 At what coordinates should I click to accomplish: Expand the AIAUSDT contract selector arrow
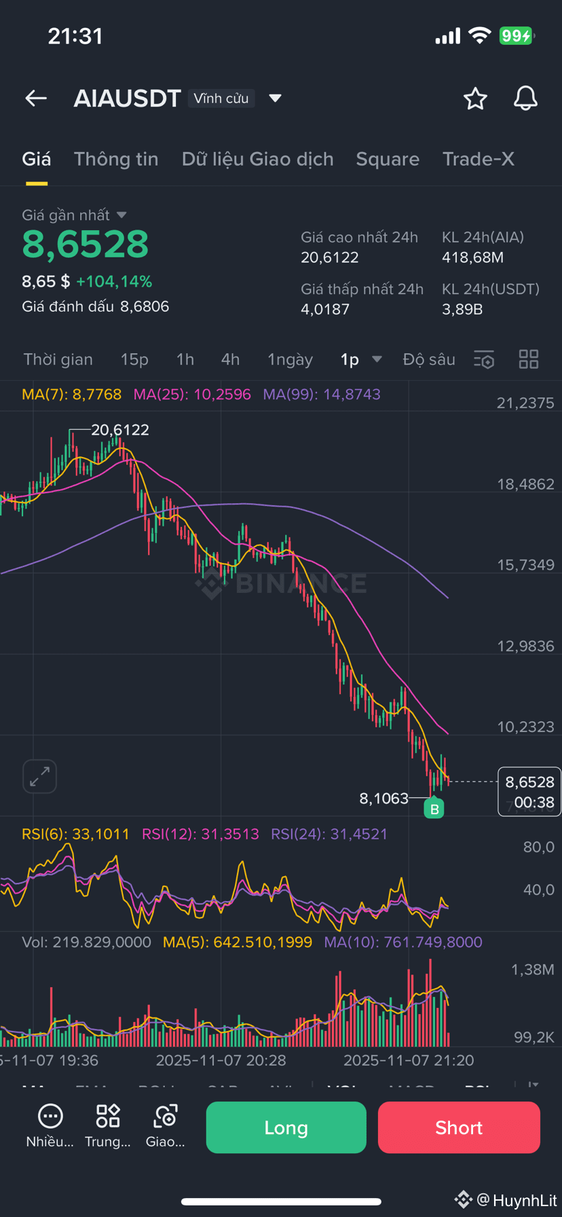click(275, 98)
